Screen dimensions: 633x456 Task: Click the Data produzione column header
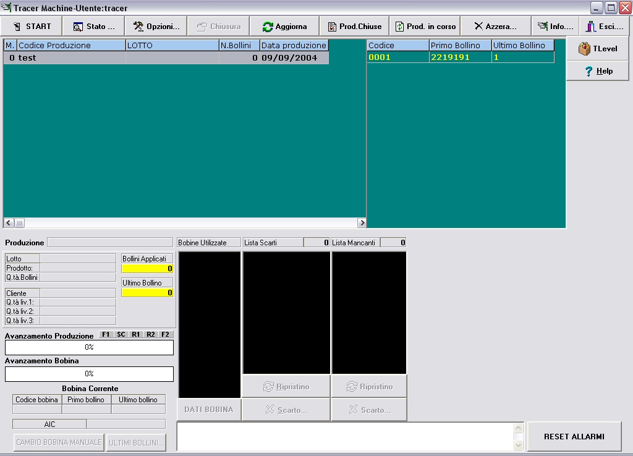pos(294,45)
